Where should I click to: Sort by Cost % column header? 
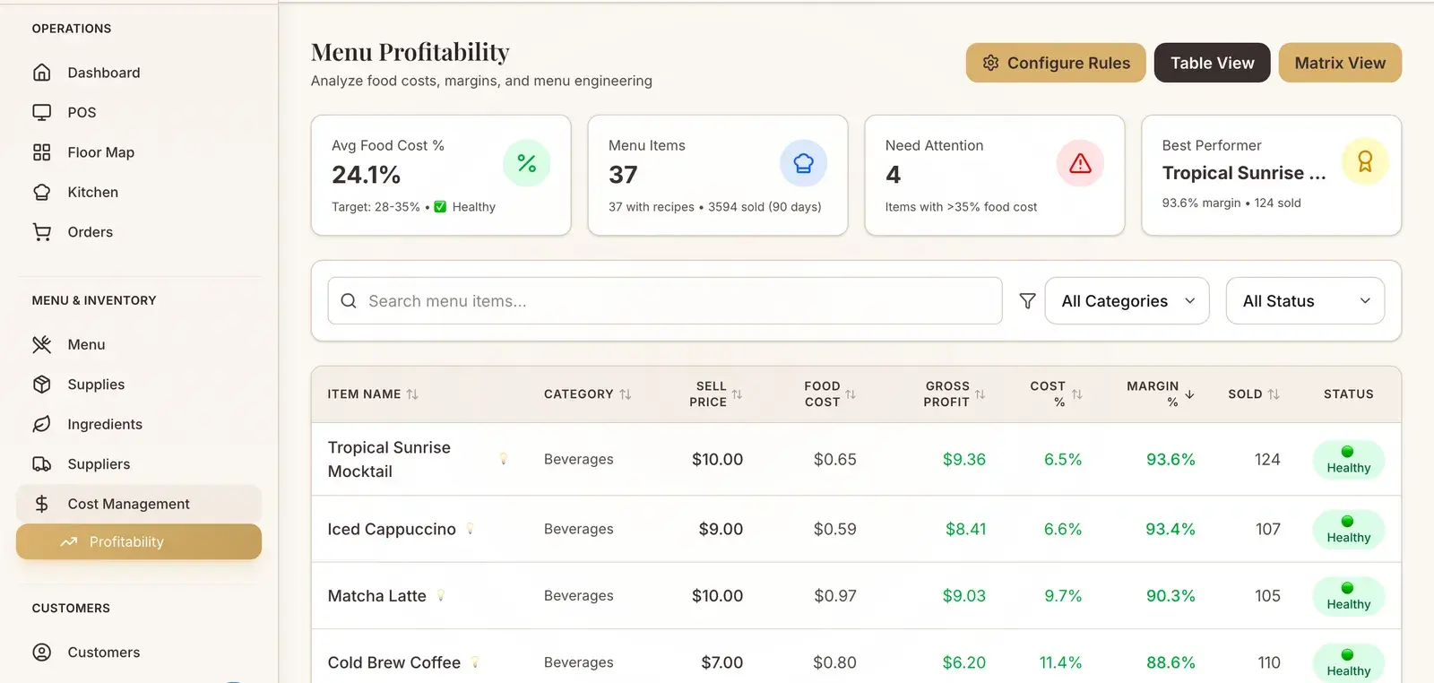[x=1057, y=394]
